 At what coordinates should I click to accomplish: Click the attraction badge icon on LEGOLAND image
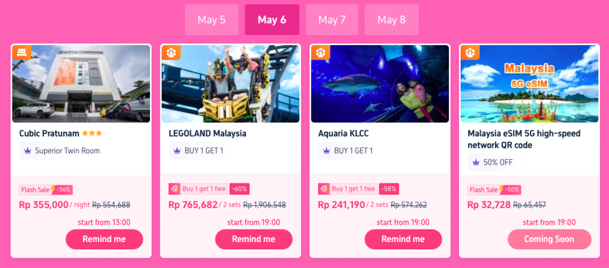tap(171, 52)
